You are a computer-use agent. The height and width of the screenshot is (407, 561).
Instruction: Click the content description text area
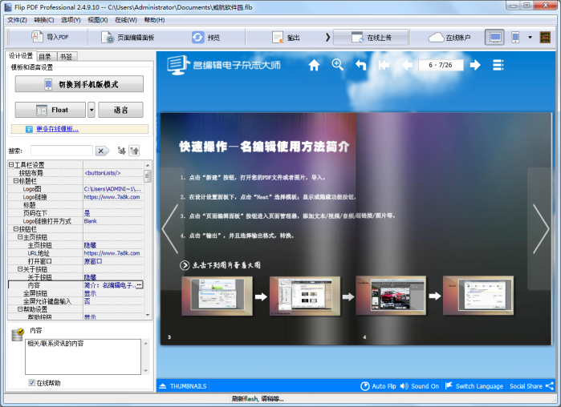tap(83, 357)
